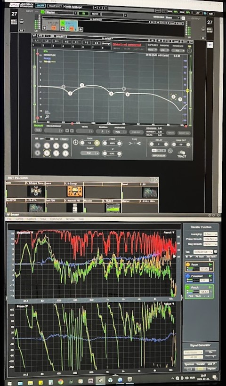Open the Options menu in Smaart

(32, 219)
